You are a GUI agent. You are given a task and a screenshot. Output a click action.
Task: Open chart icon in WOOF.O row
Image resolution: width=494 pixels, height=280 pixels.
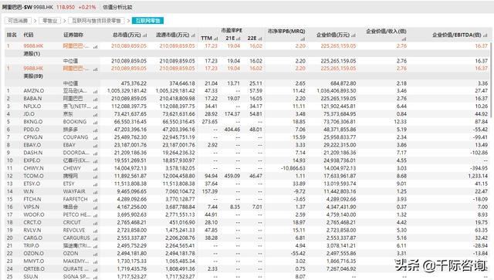click(96, 215)
